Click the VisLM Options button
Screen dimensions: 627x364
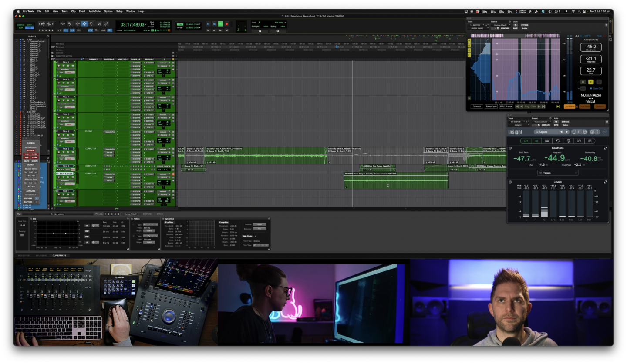[x=600, y=106]
